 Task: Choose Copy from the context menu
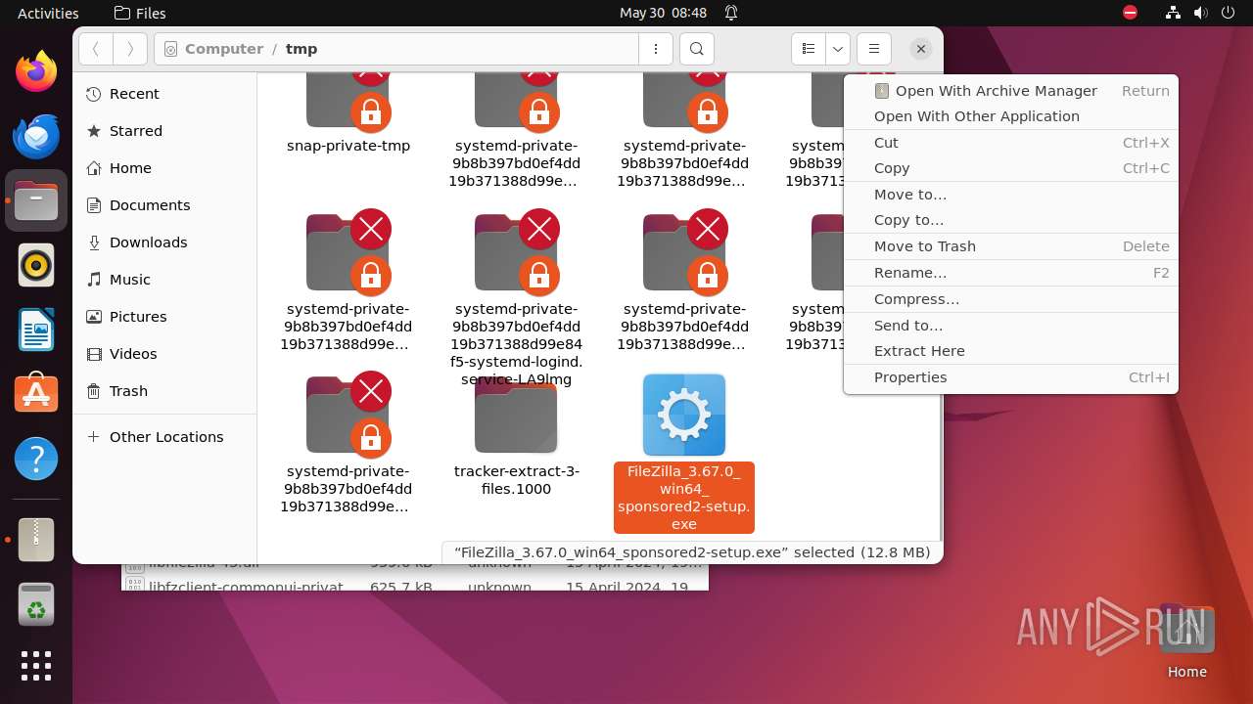1010,168
